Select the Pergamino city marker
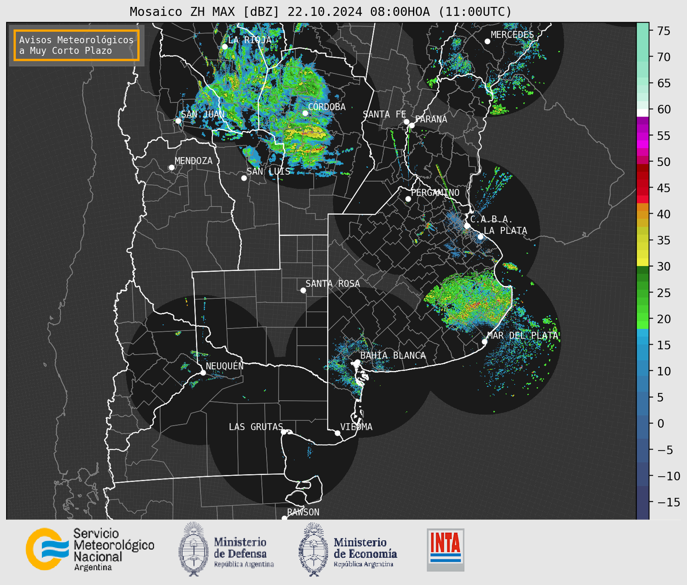687x585 pixels. coord(408,199)
